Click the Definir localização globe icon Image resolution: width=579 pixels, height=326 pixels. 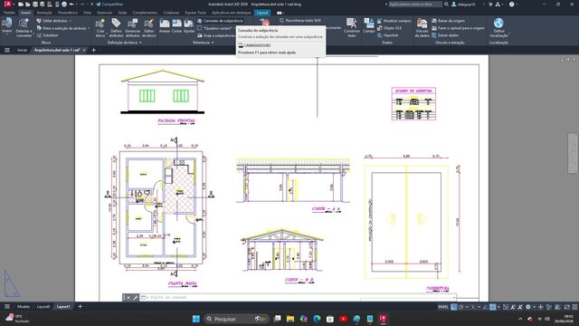pyautogui.click(x=498, y=23)
